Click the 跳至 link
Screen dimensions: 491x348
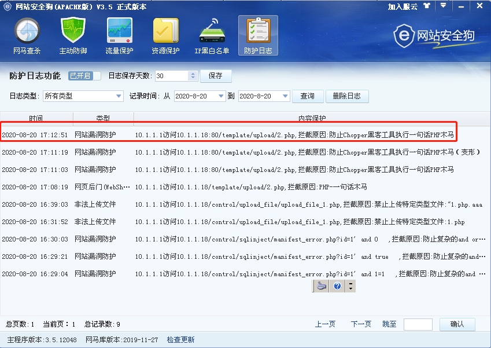coord(389,324)
